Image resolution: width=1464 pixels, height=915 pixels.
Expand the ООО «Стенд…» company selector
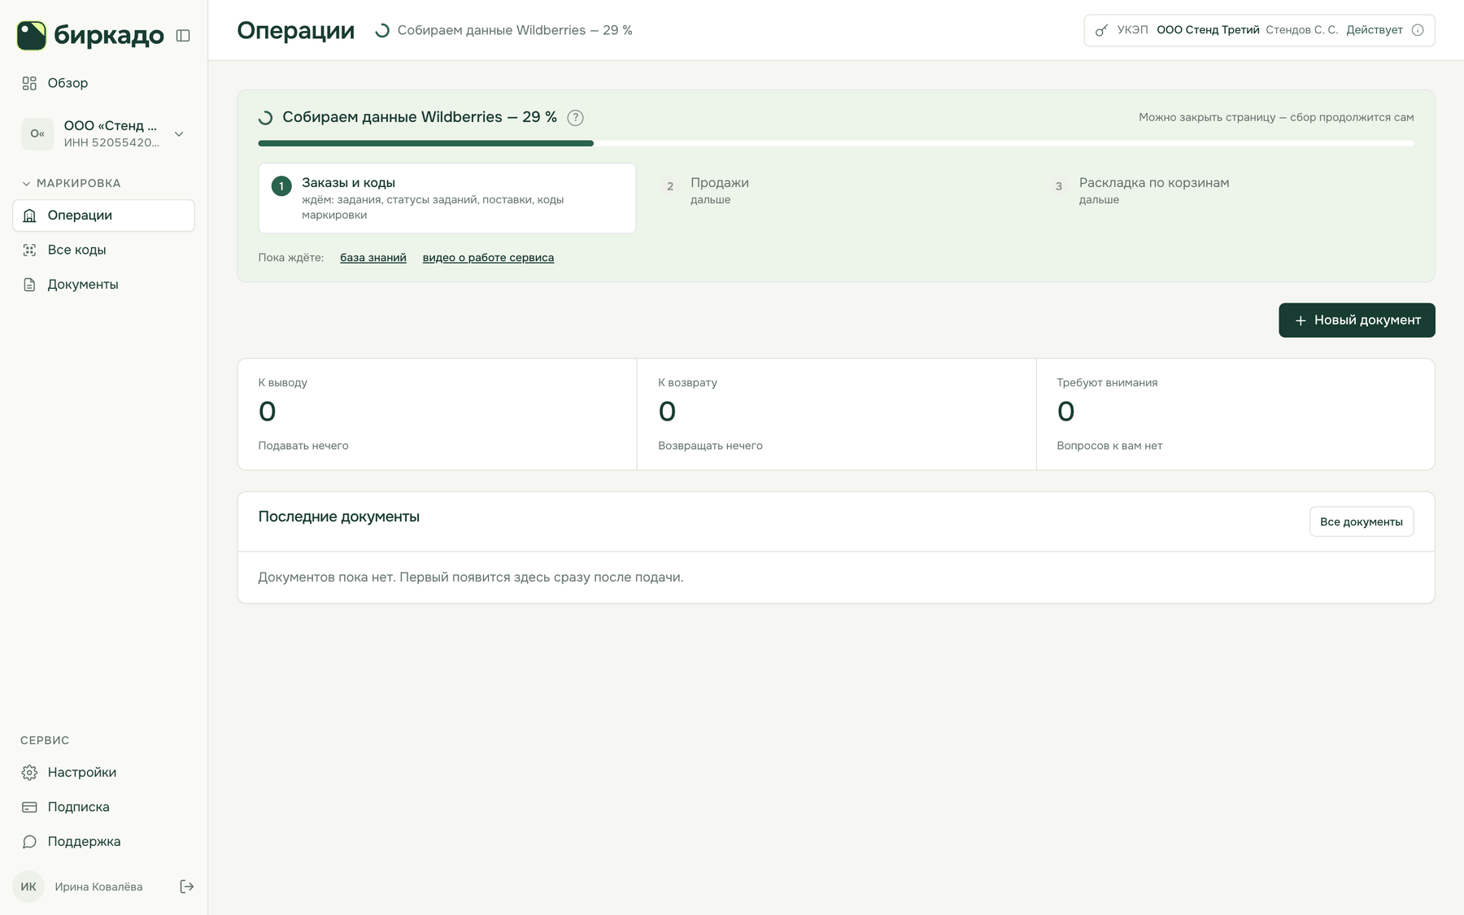click(103, 134)
